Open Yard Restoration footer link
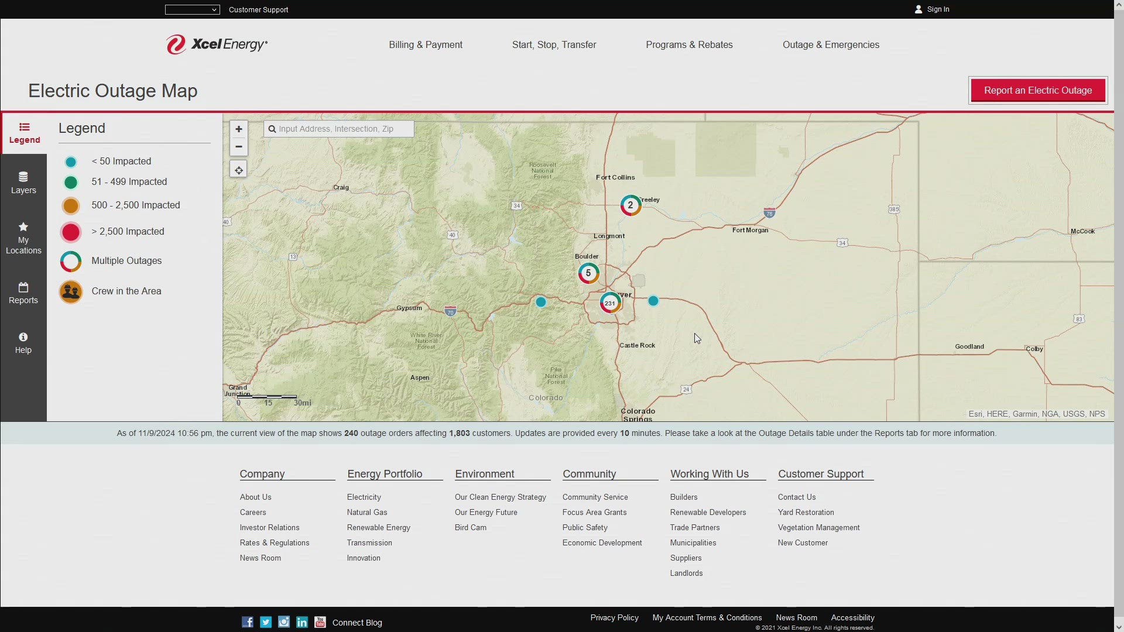Image resolution: width=1124 pixels, height=632 pixels. [806, 513]
